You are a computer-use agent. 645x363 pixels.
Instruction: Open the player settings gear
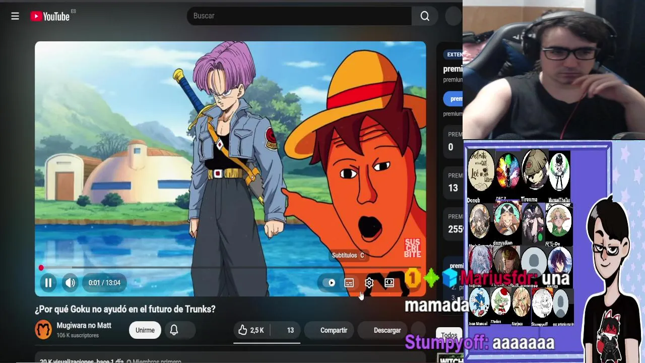pyautogui.click(x=369, y=283)
